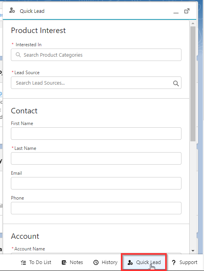Click into the Last Name field
The height and width of the screenshot is (271, 204).
[x=96, y=158]
